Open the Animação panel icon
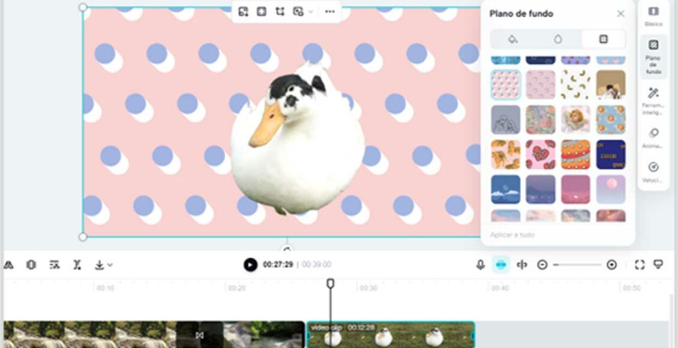The image size is (678, 348). [x=653, y=138]
